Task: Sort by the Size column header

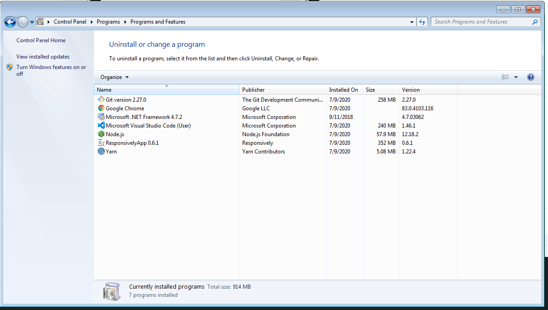Action: 381,89
